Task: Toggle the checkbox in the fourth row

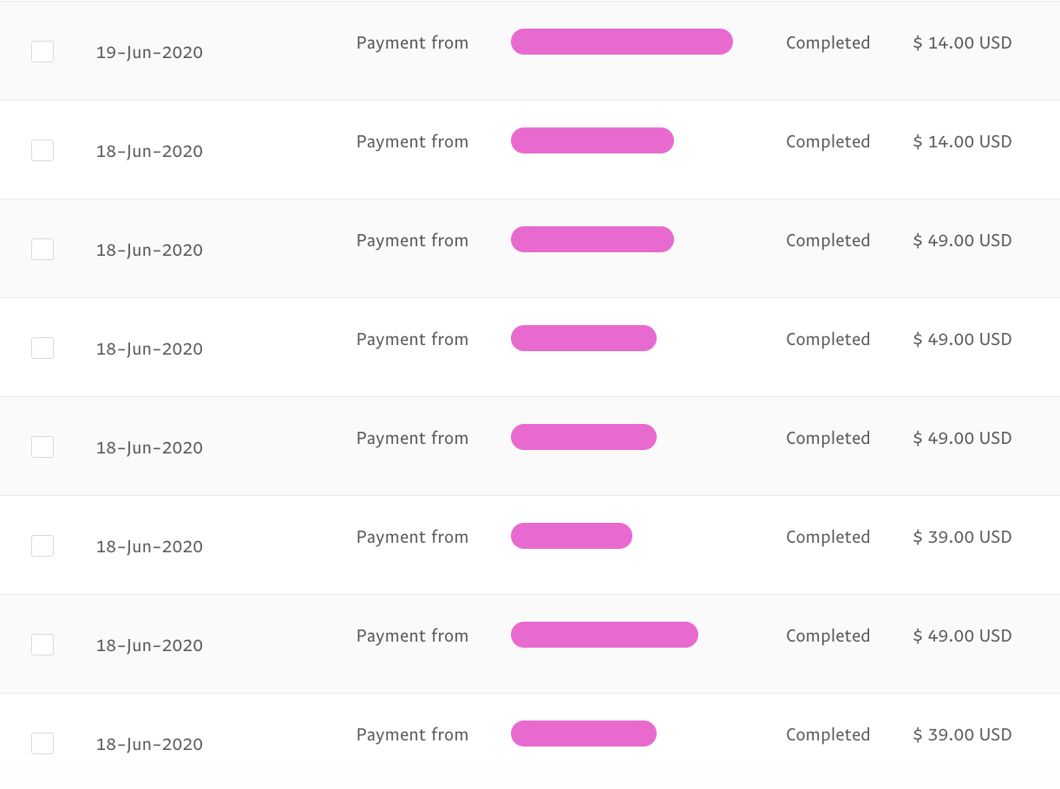Action: (x=43, y=349)
